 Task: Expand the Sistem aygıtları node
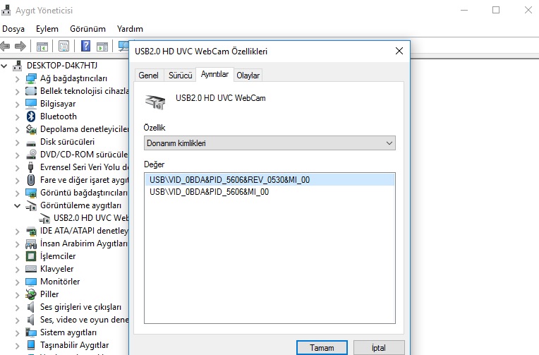coord(17,332)
